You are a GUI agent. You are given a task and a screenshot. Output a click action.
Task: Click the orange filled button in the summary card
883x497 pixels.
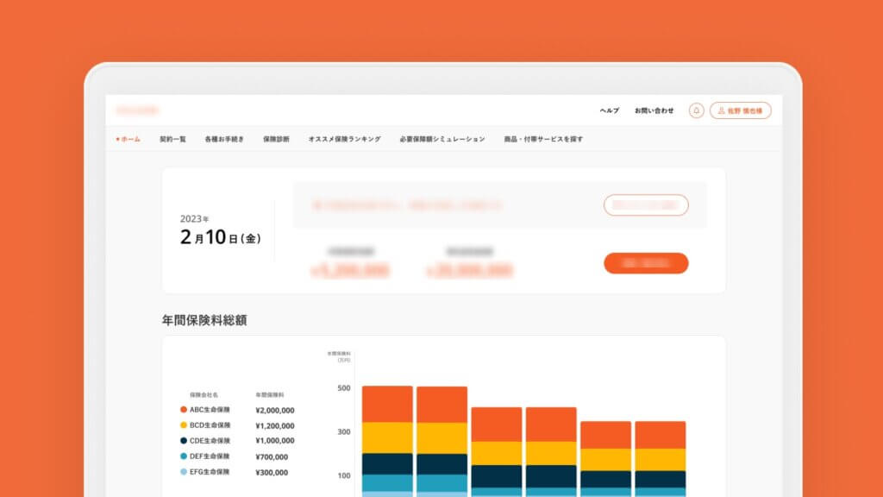646,263
